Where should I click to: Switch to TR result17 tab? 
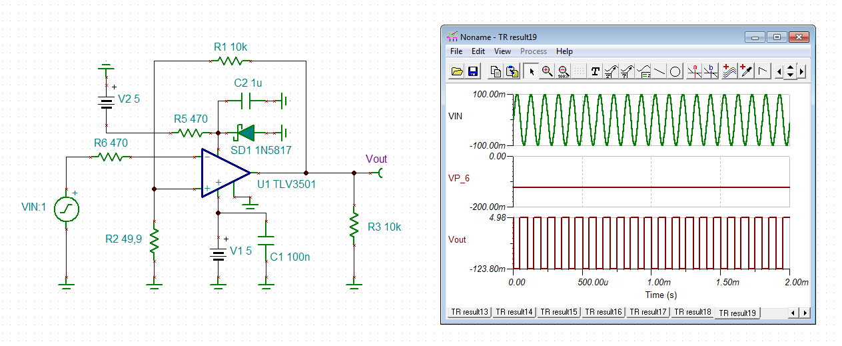[648, 312]
